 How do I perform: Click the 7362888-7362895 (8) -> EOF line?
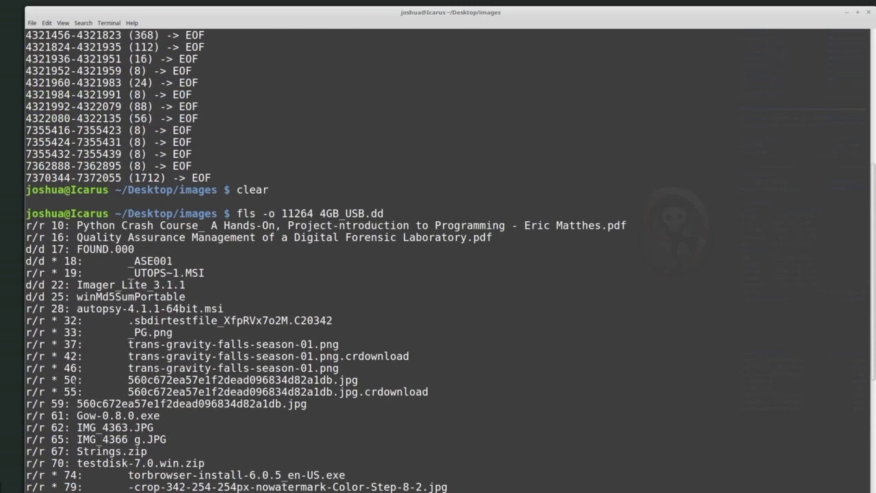(x=109, y=166)
